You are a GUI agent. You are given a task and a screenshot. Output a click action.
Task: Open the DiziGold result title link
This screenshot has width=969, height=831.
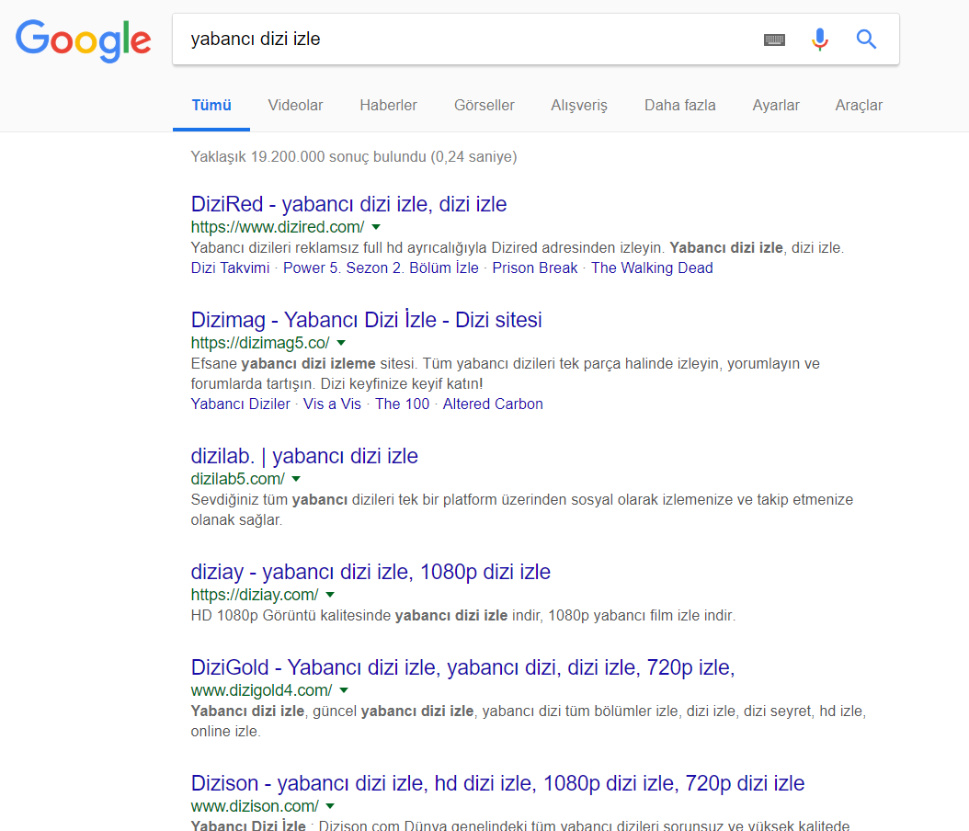pos(462,667)
